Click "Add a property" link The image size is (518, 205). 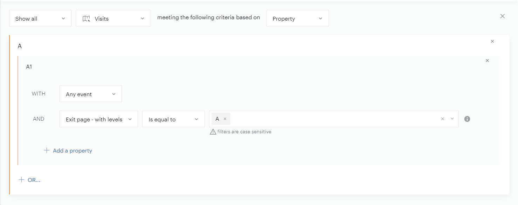click(72, 150)
